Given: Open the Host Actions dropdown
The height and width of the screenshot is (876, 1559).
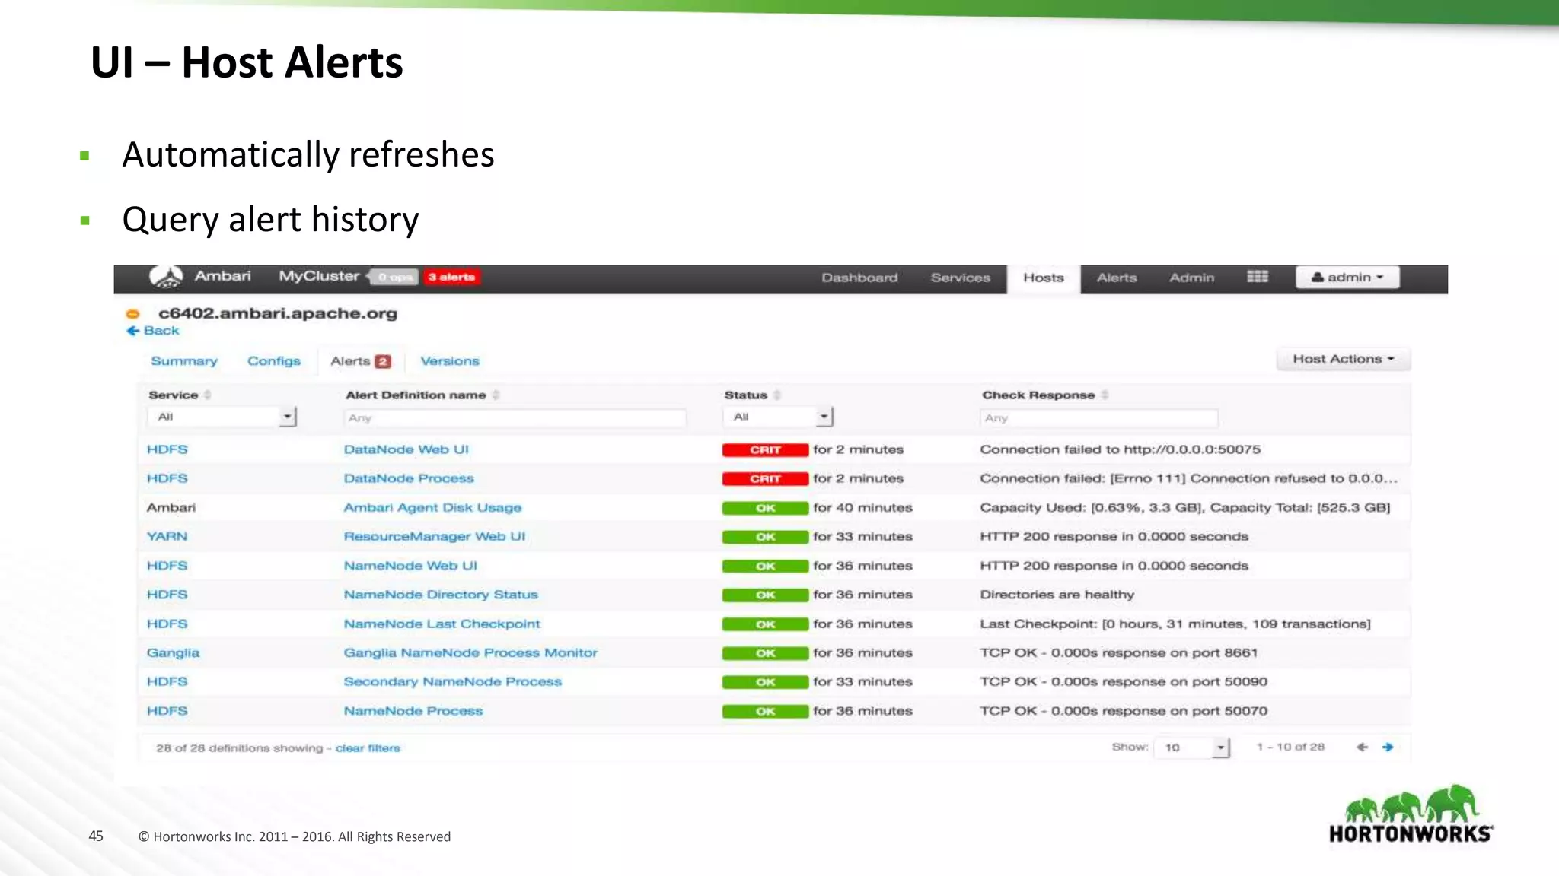Looking at the screenshot, I should pos(1343,359).
